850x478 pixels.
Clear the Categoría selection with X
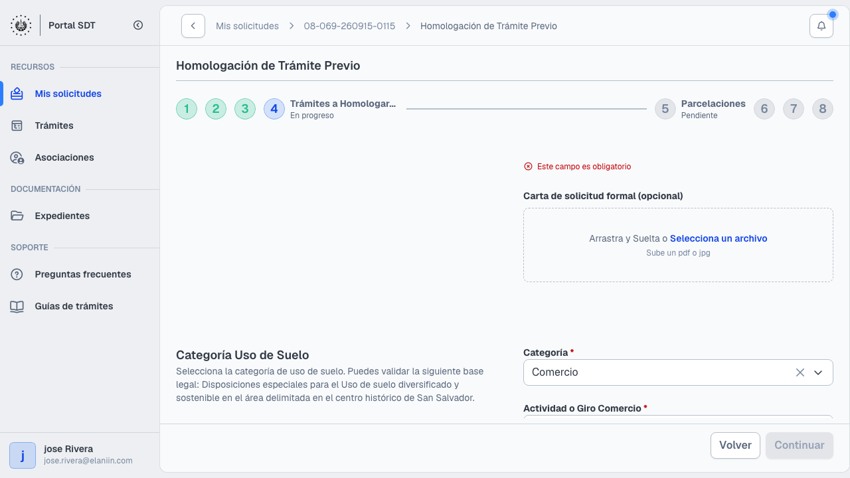(x=800, y=372)
